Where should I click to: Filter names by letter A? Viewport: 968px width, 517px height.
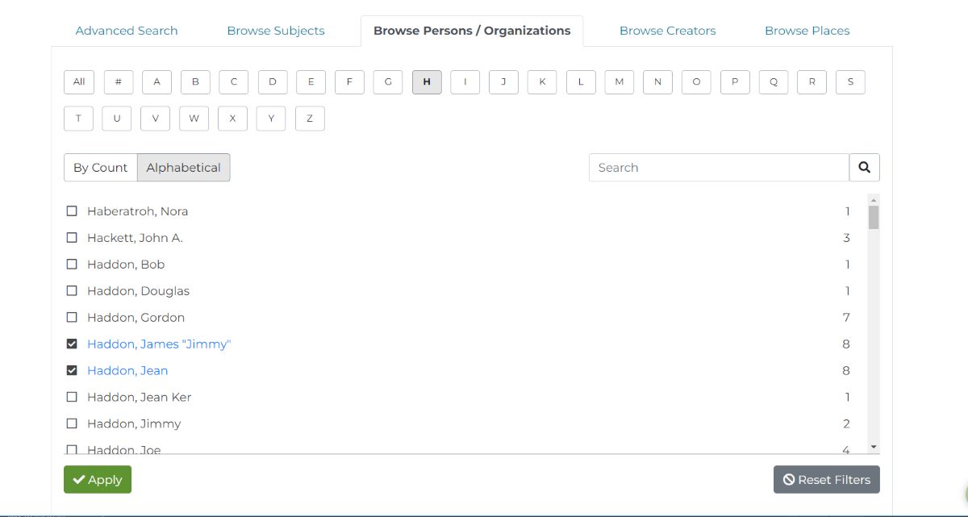[156, 81]
